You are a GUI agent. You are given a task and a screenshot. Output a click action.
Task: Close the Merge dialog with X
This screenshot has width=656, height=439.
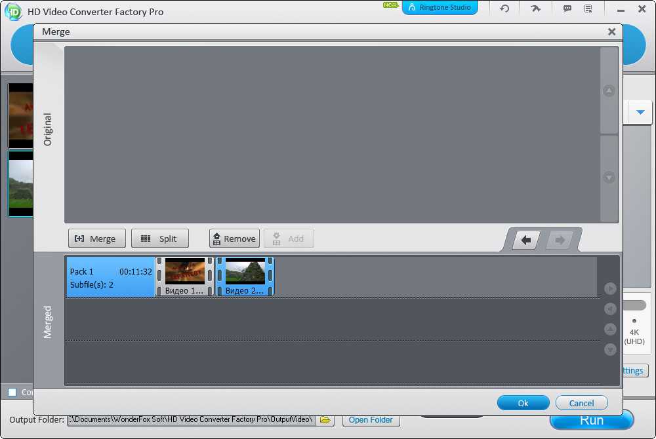pyautogui.click(x=611, y=31)
